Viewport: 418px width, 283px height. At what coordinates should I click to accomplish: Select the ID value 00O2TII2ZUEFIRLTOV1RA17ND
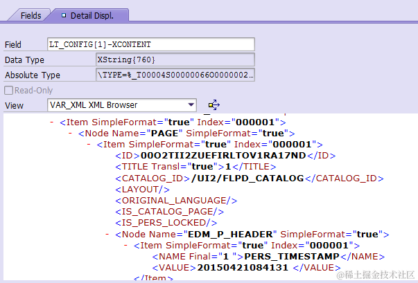coord(223,155)
